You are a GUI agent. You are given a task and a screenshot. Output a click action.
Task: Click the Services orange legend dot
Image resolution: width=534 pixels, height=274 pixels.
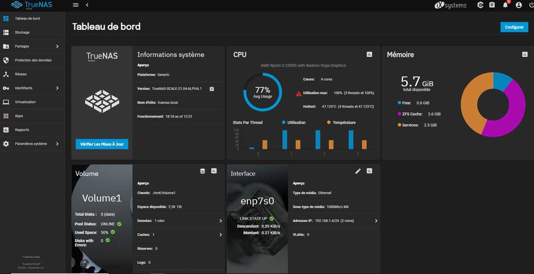click(399, 125)
